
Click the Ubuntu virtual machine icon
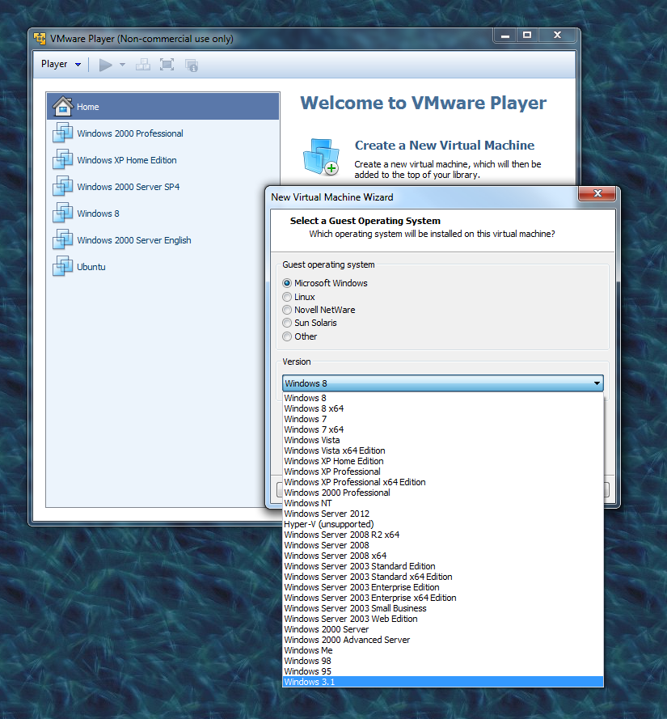(x=62, y=267)
